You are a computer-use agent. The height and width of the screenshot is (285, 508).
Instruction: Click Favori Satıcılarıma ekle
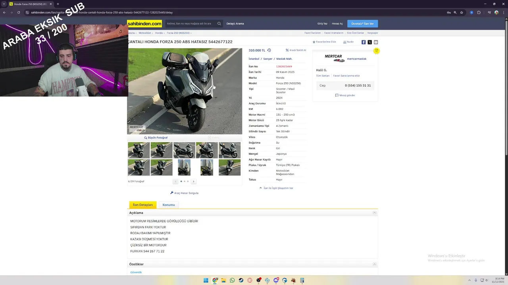coord(346,76)
